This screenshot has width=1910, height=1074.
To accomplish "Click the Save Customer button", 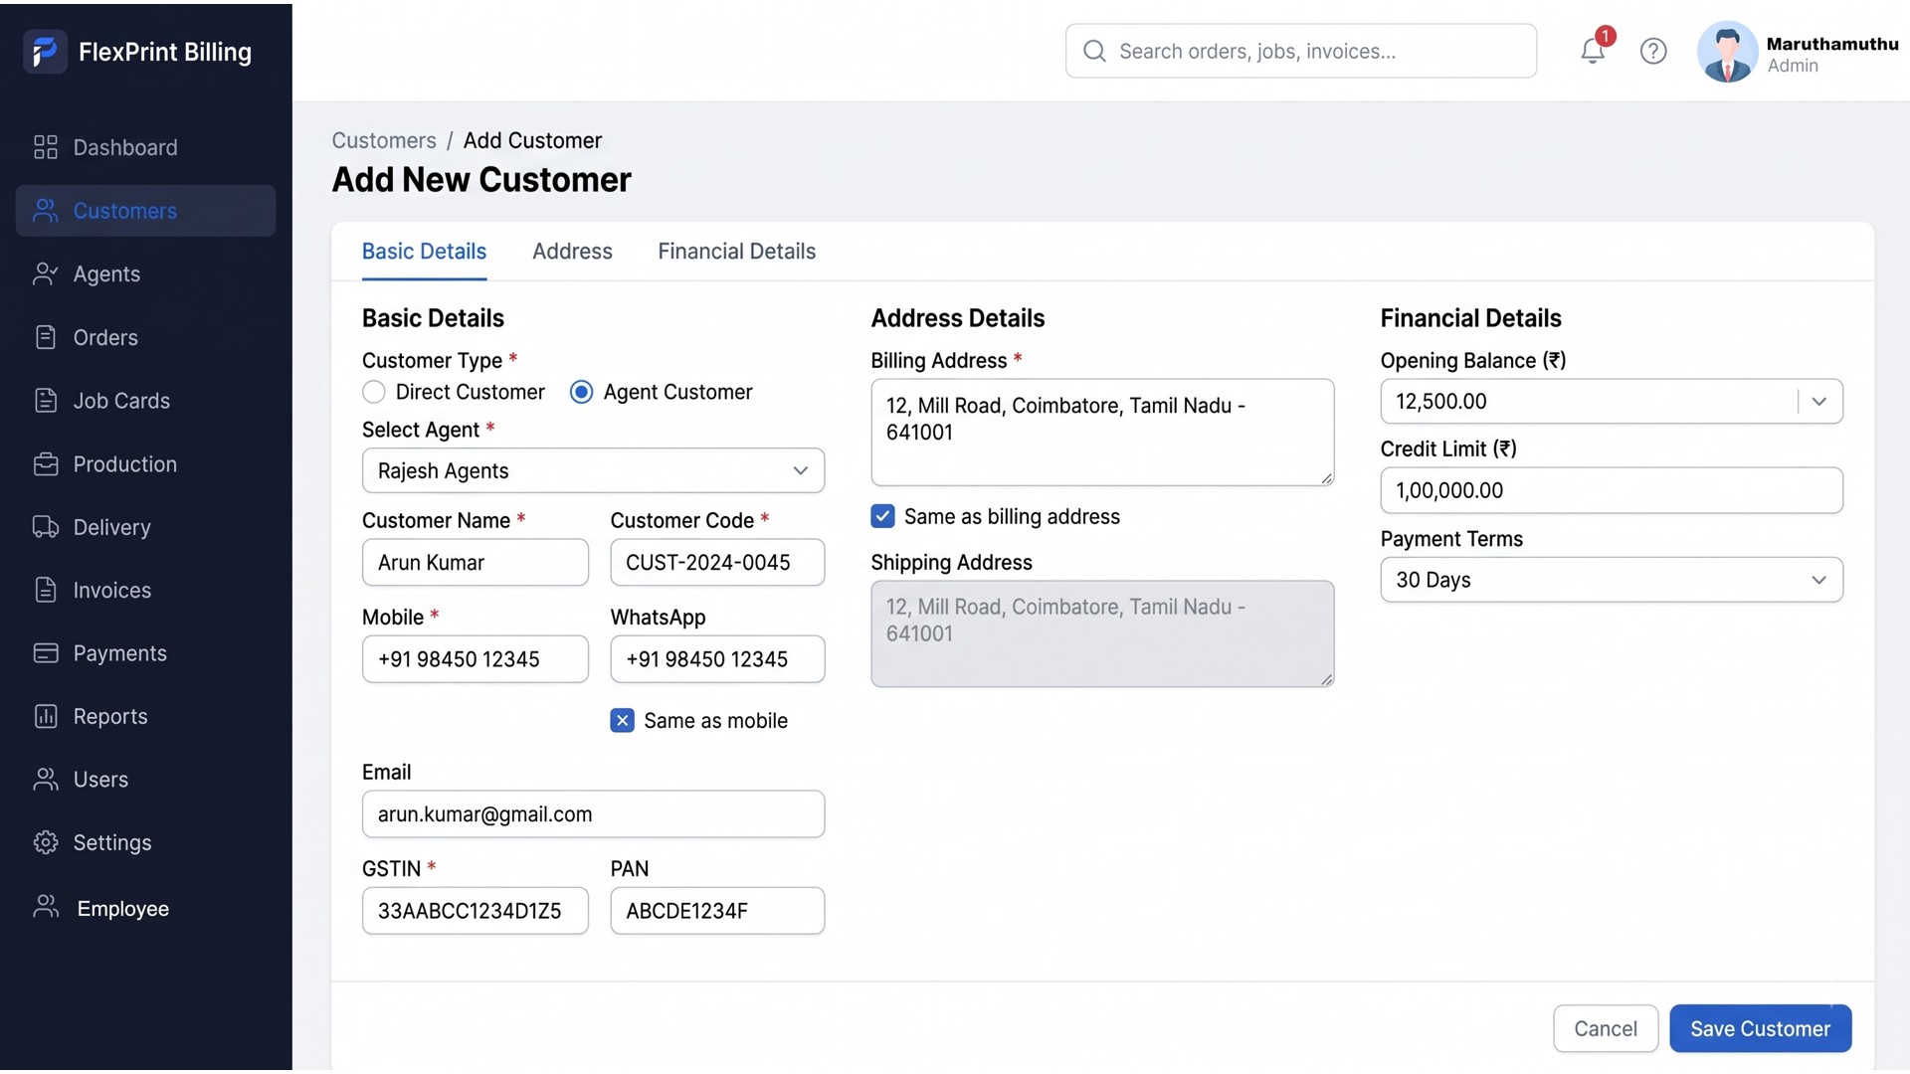I will (1760, 1028).
